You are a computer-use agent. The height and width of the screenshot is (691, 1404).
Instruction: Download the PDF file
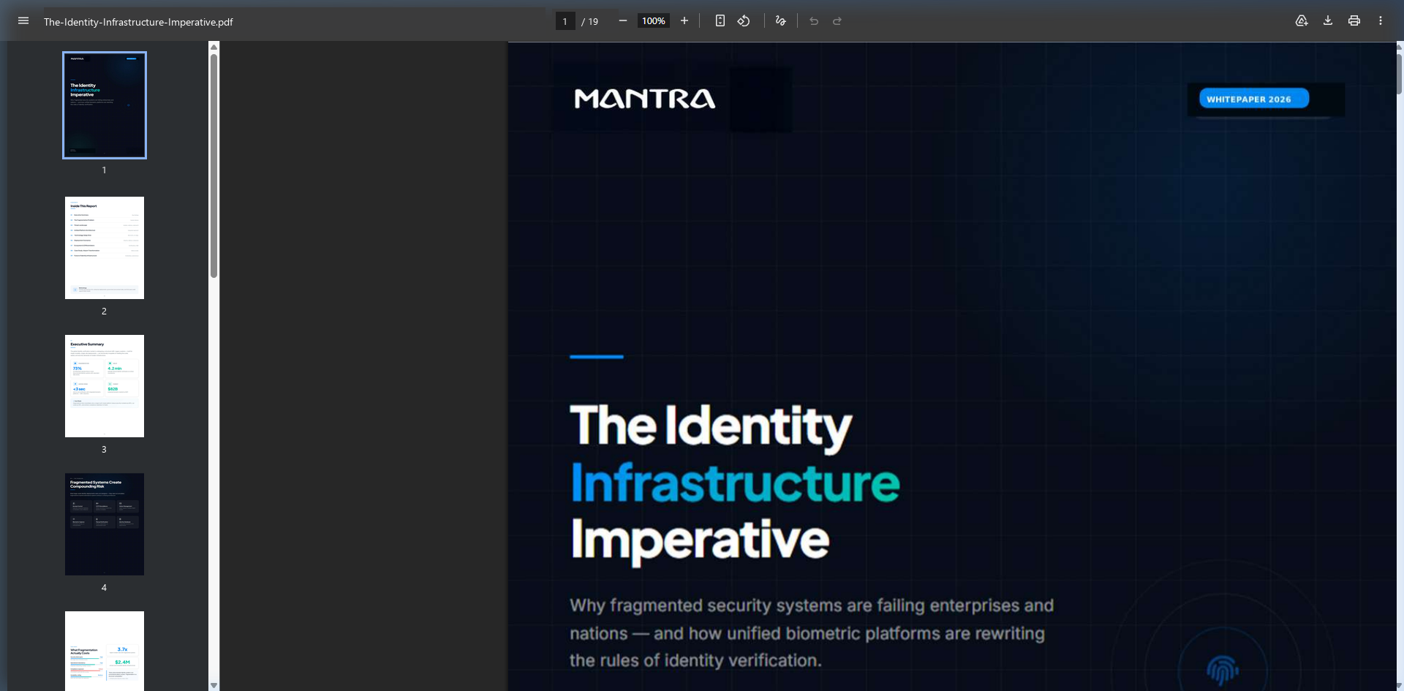pyautogui.click(x=1328, y=20)
